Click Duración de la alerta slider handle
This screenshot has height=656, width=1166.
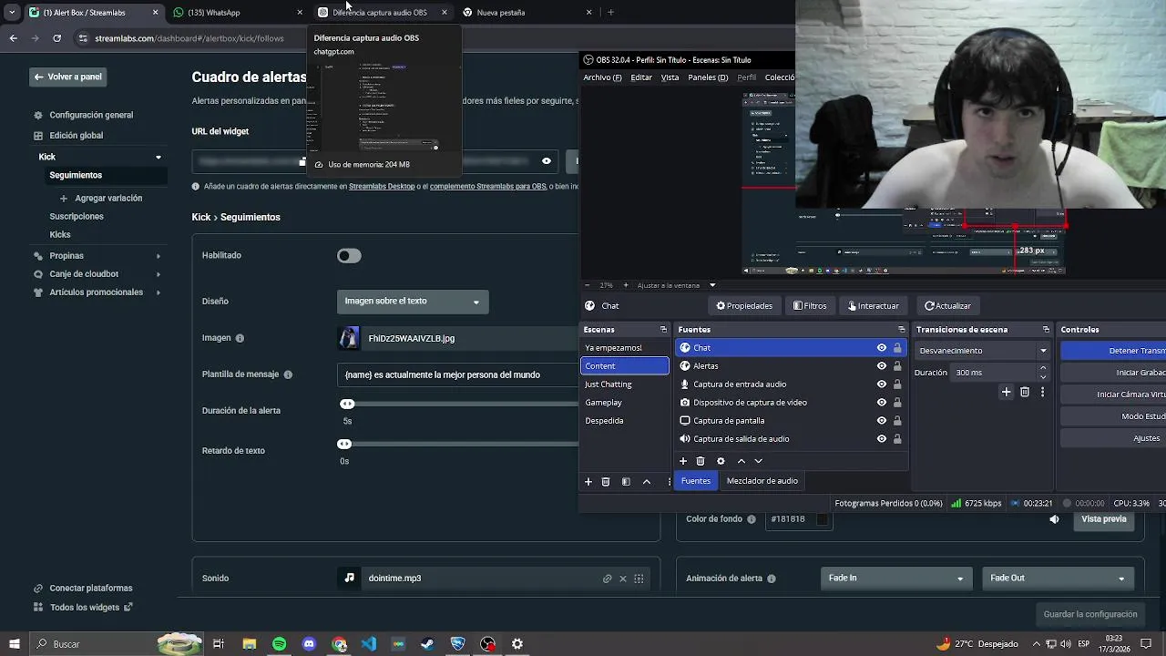[x=347, y=405]
